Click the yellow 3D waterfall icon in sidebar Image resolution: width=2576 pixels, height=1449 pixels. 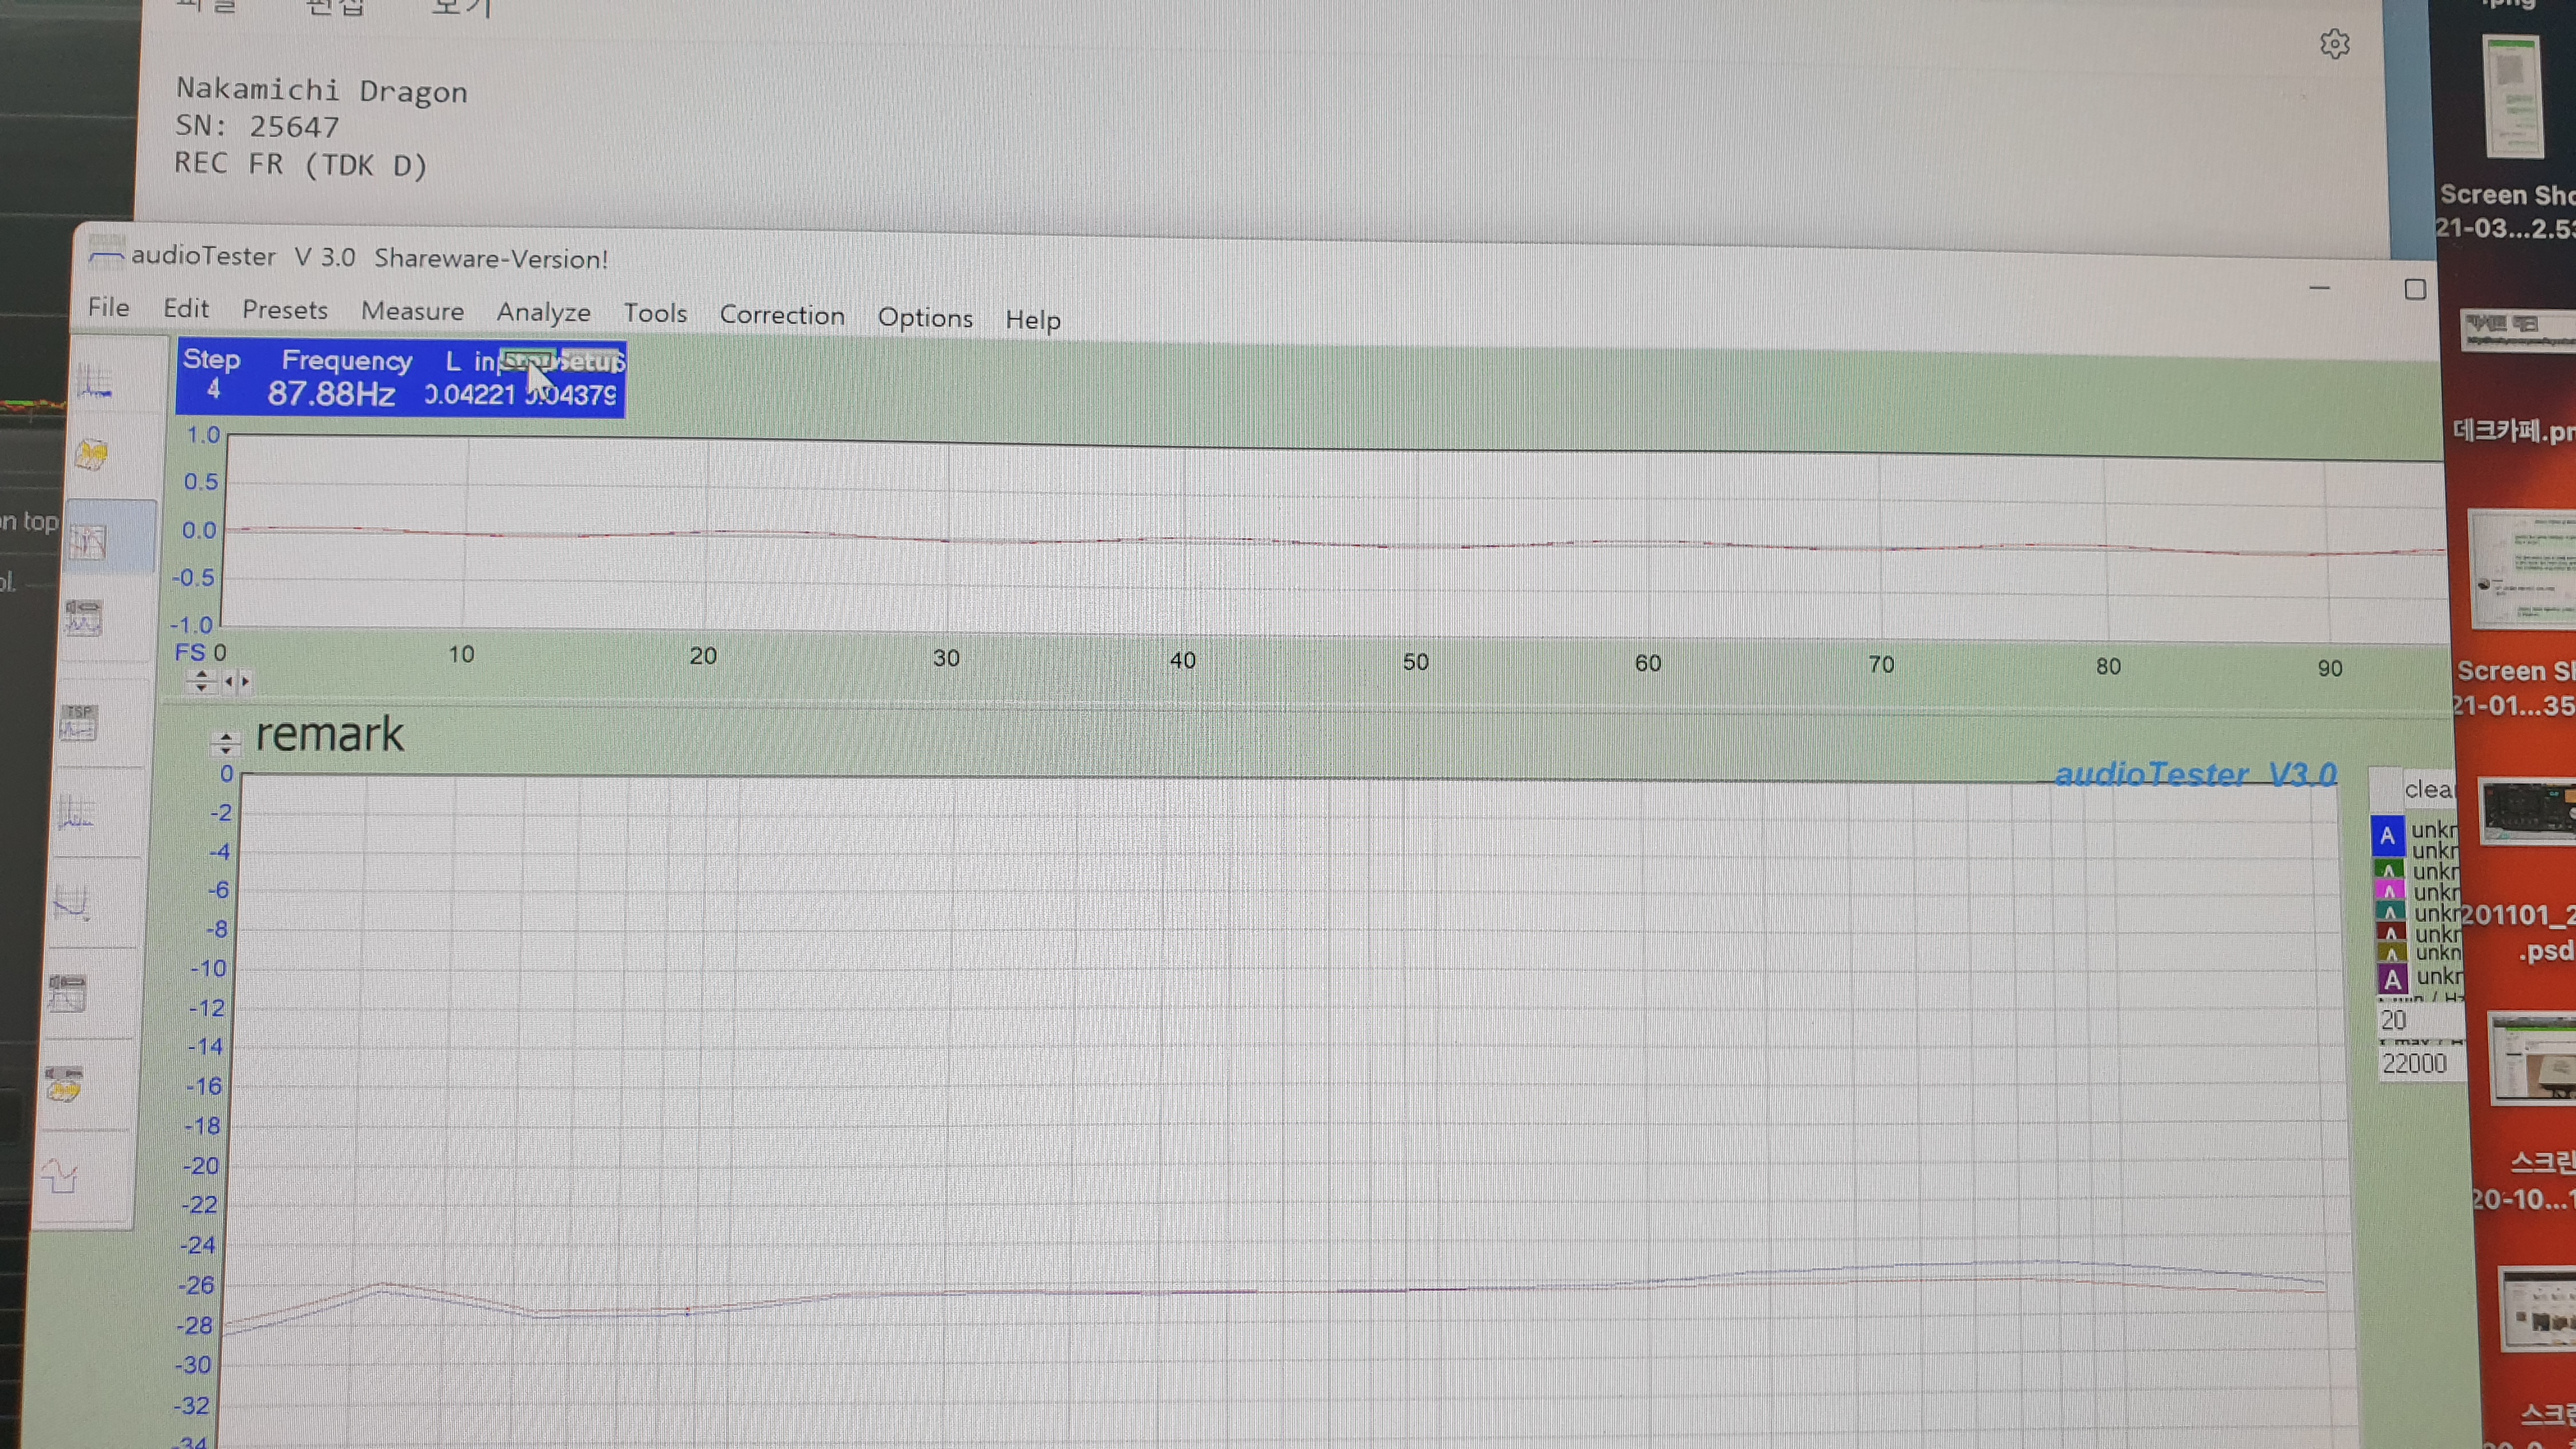(91, 456)
